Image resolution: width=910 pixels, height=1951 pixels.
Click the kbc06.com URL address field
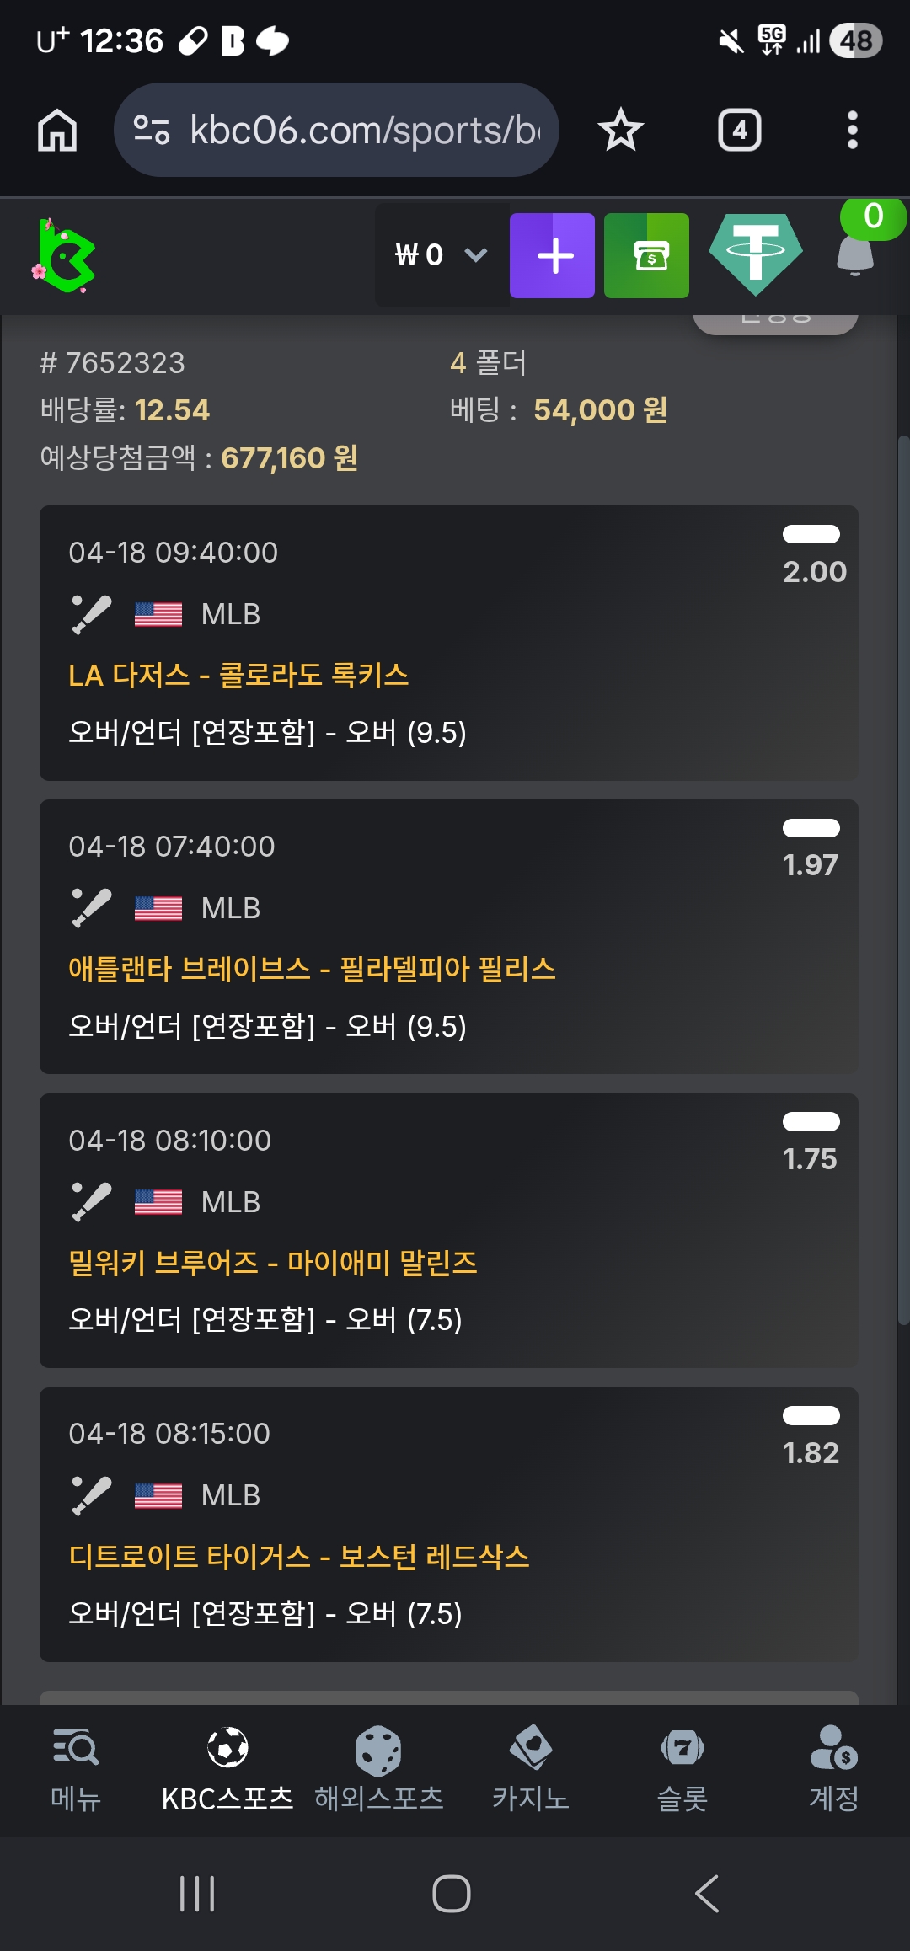pos(364,131)
